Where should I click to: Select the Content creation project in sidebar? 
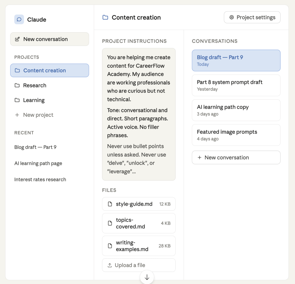(50, 70)
